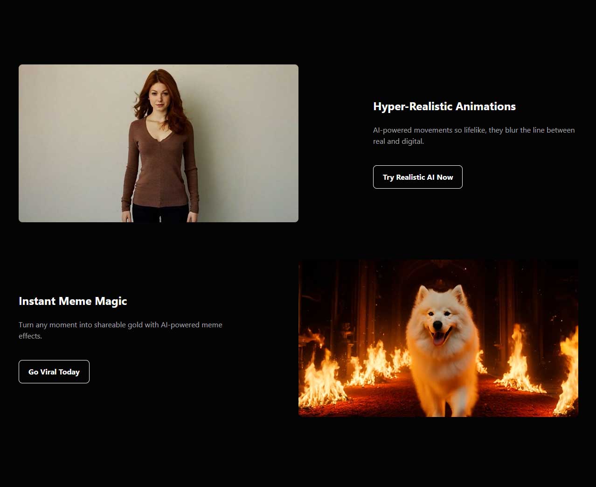Select the Hyper-Realistic Animations heading
Screen dimensions: 596x487
pos(444,106)
